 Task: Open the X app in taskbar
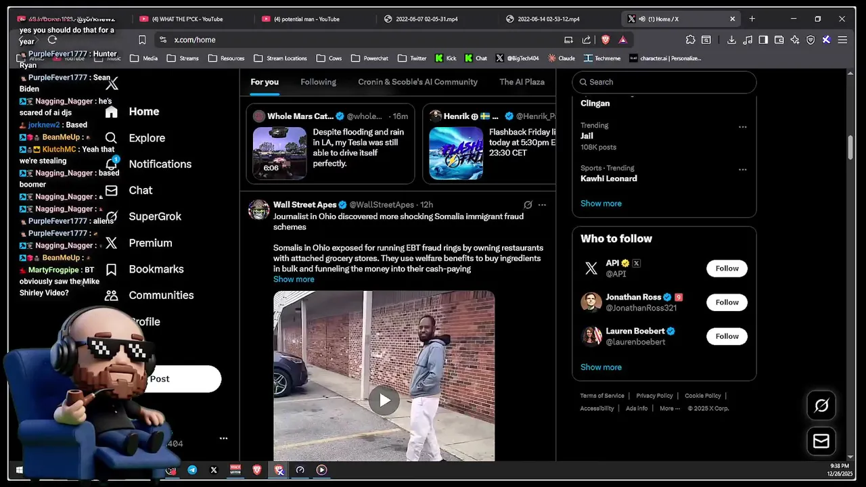click(214, 470)
